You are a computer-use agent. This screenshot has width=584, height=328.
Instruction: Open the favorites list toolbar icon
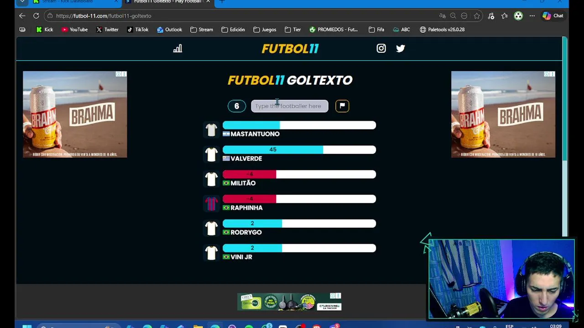pyautogui.click(x=505, y=15)
